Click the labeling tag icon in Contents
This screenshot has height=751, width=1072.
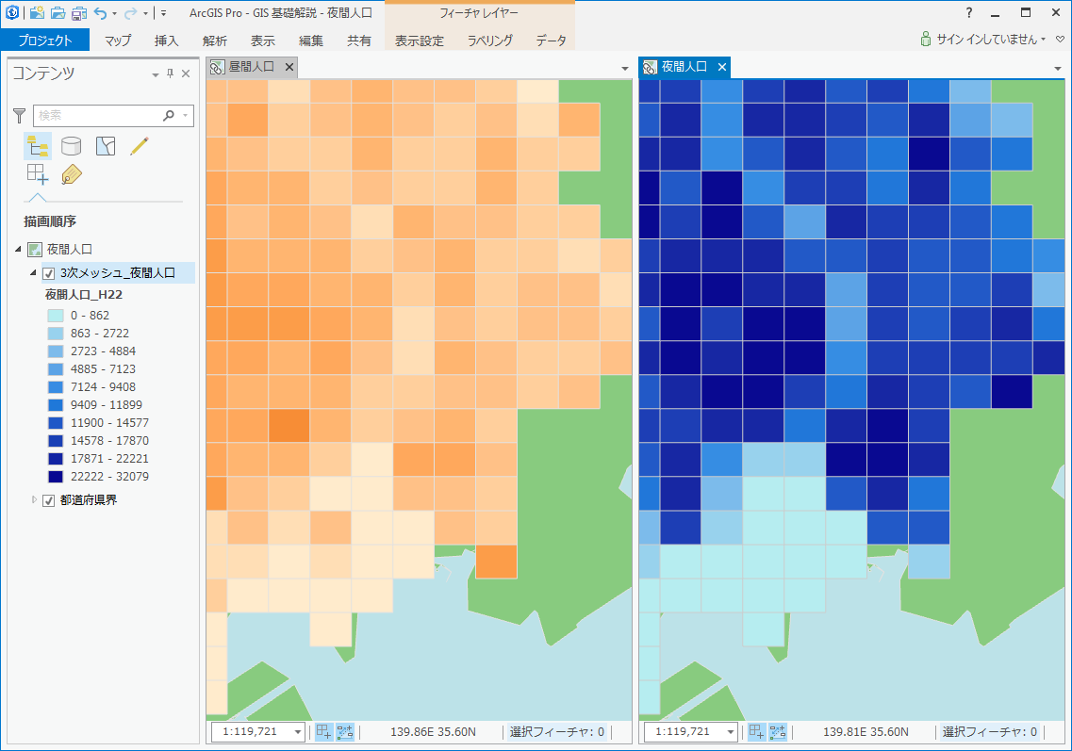(71, 173)
